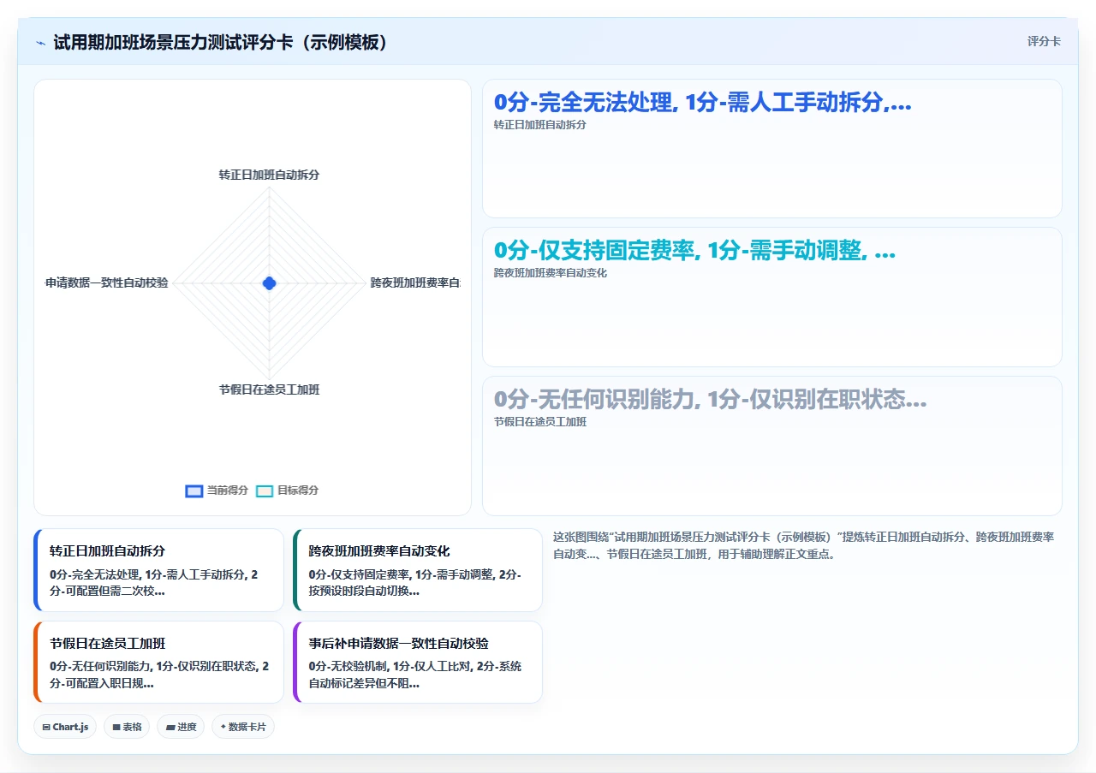This screenshot has height=773, width=1096.
Task: Toggle the 当前得分 legend item
Action: point(217,491)
